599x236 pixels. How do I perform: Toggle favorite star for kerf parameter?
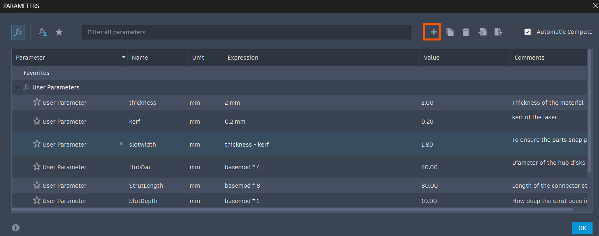point(37,121)
